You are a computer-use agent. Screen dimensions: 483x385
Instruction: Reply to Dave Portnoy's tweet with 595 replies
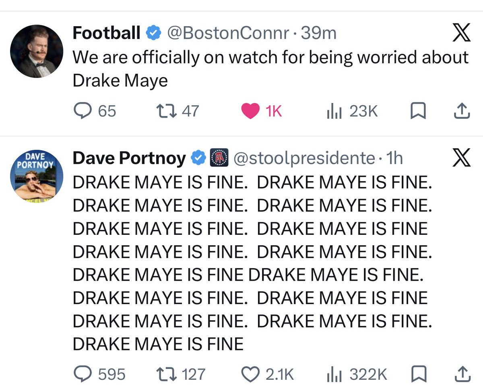click(x=100, y=375)
